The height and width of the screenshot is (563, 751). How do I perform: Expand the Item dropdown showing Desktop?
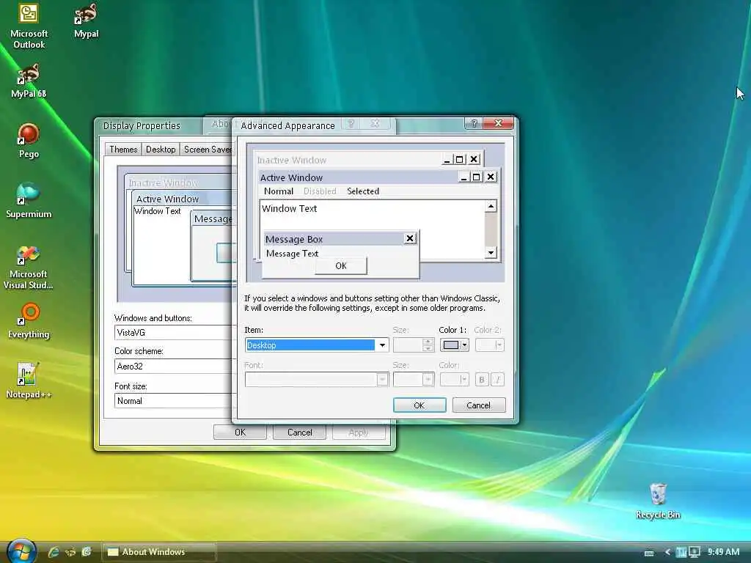(382, 345)
